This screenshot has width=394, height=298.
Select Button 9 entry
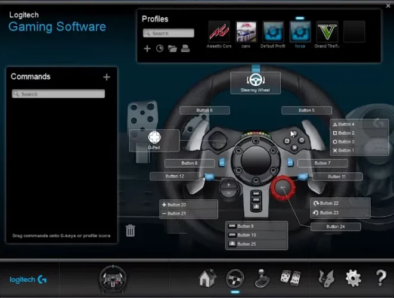[x=256, y=226]
